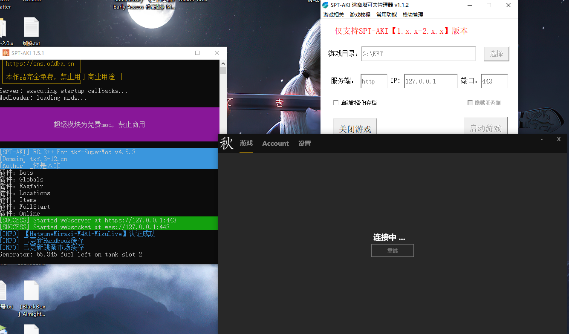Close the SPT-AKI 1.5.1 console window

click(x=217, y=53)
